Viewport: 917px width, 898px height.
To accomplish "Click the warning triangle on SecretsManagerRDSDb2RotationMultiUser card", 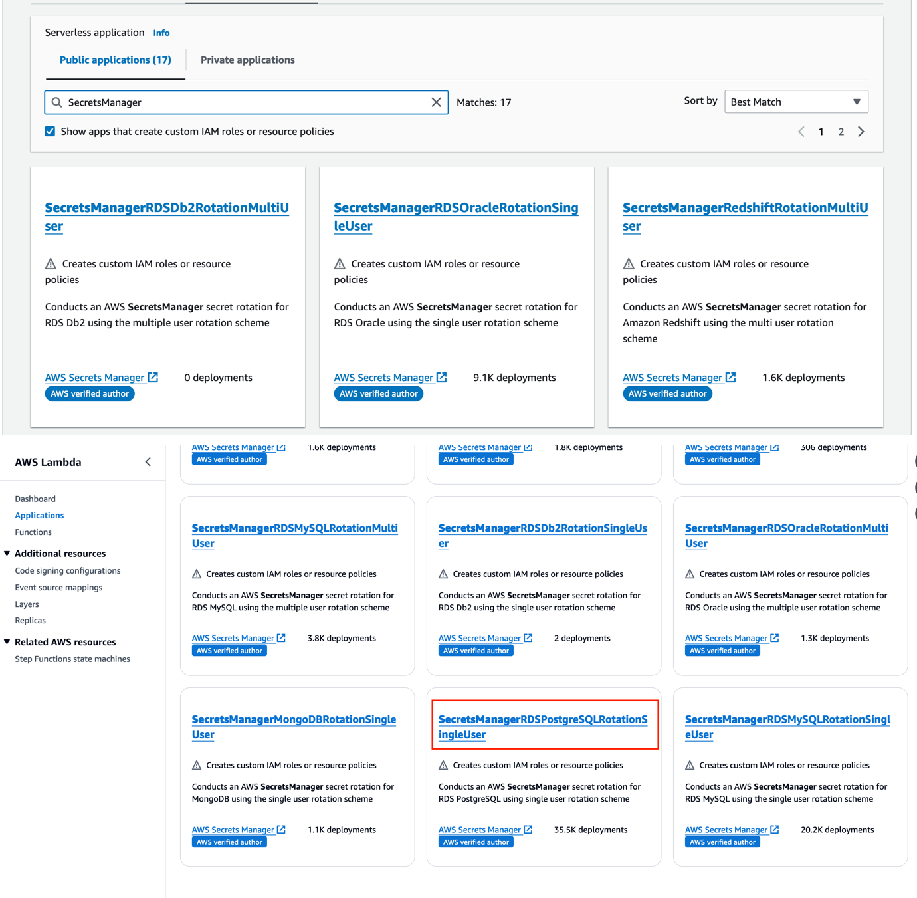I will pyautogui.click(x=51, y=263).
